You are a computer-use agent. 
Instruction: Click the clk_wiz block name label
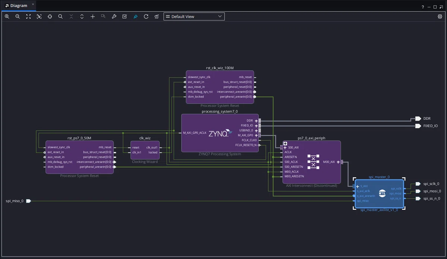point(145,138)
